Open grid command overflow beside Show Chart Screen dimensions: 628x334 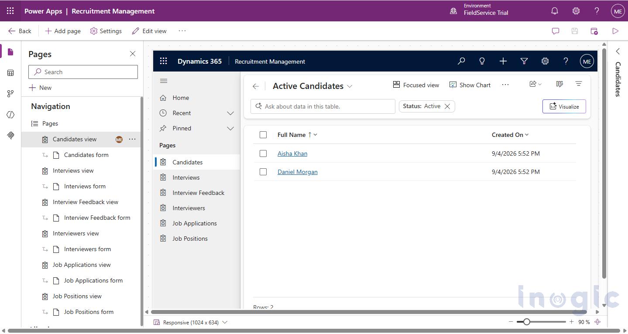[x=505, y=85]
